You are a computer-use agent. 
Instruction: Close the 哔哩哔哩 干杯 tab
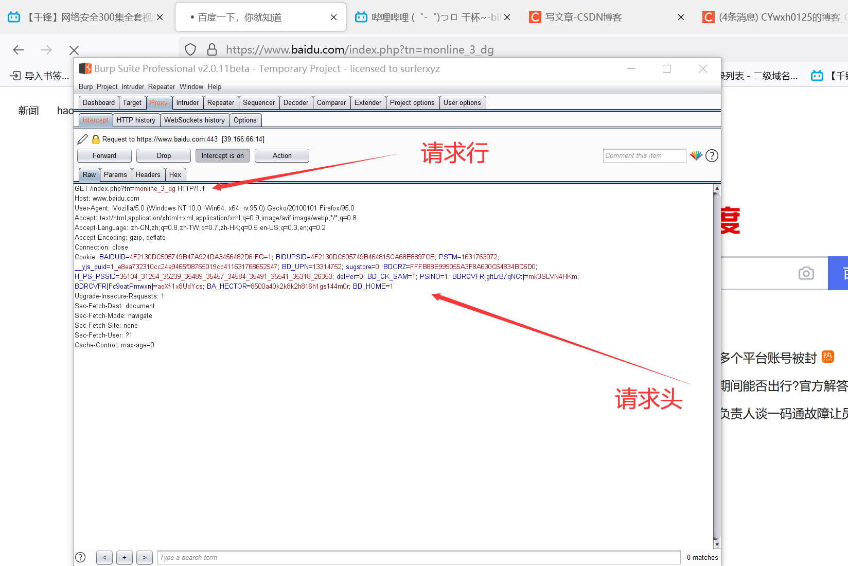[507, 17]
